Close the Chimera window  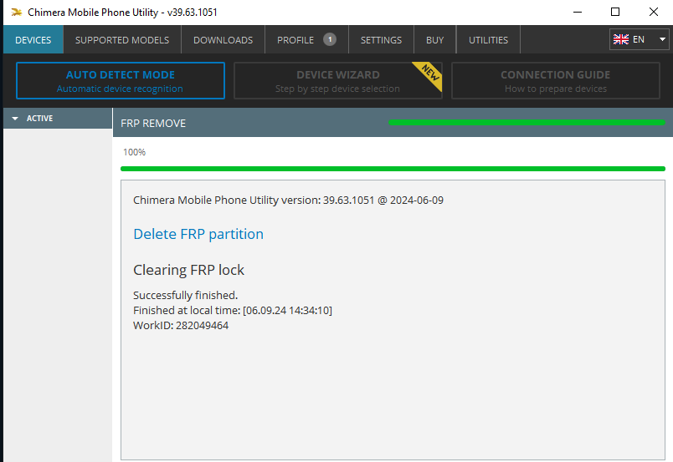click(653, 12)
